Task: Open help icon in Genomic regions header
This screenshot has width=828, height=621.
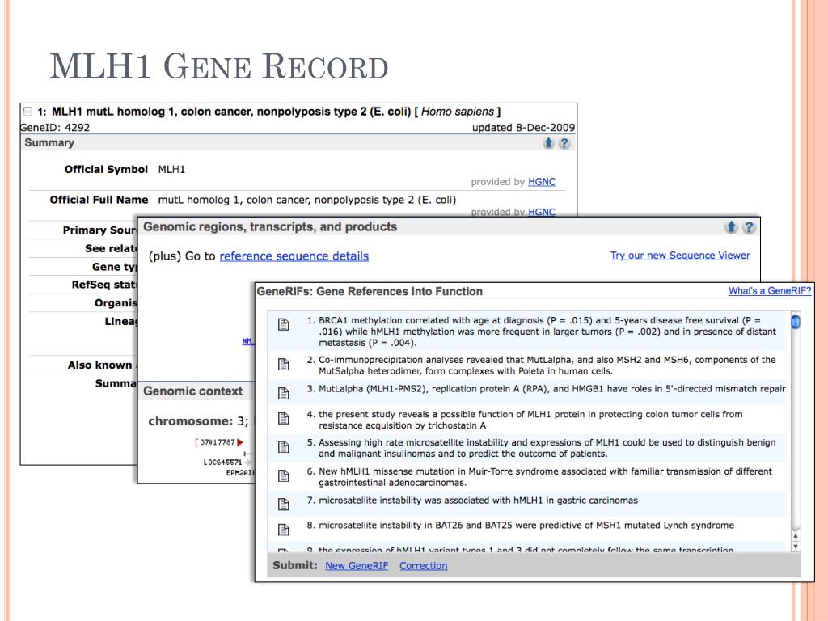Action: [x=748, y=227]
